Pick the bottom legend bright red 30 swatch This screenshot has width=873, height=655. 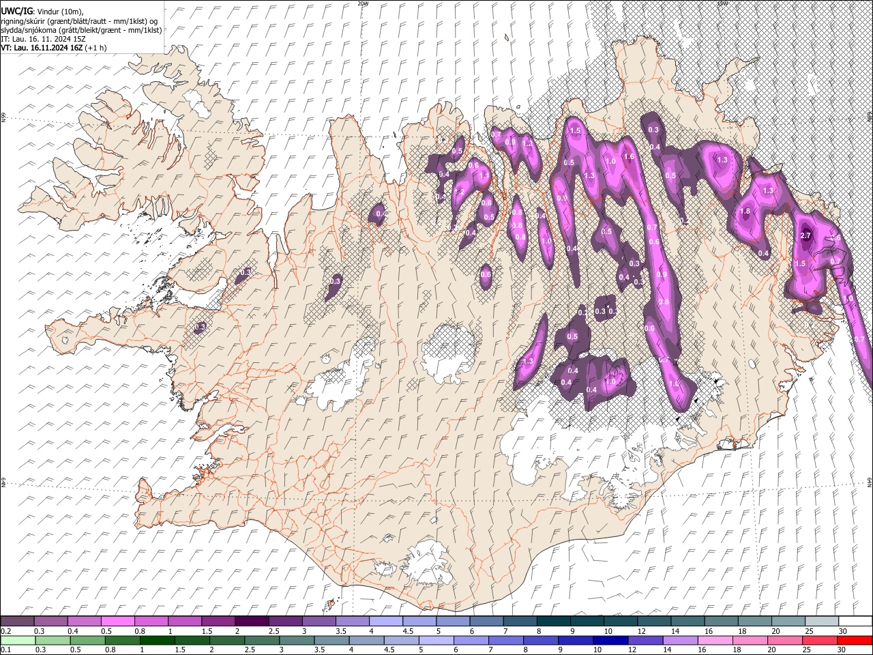pyautogui.click(x=855, y=640)
